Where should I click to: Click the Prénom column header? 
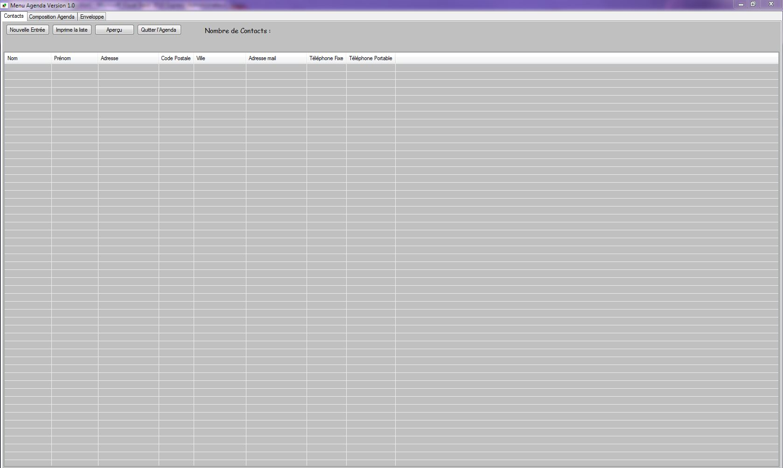74,58
